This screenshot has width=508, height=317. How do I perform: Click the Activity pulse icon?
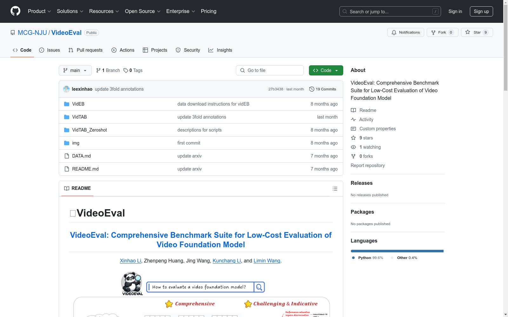(x=353, y=120)
